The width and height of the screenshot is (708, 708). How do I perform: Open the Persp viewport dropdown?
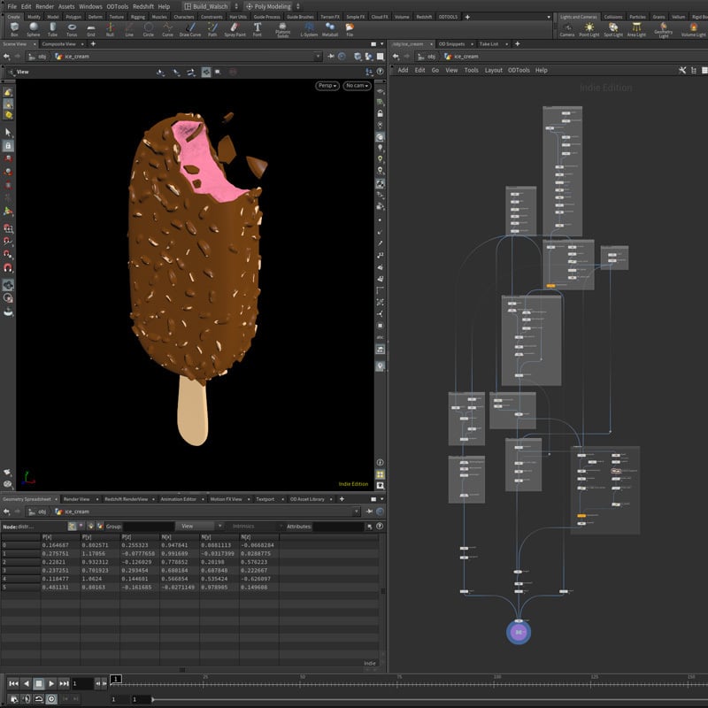(327, 86)
